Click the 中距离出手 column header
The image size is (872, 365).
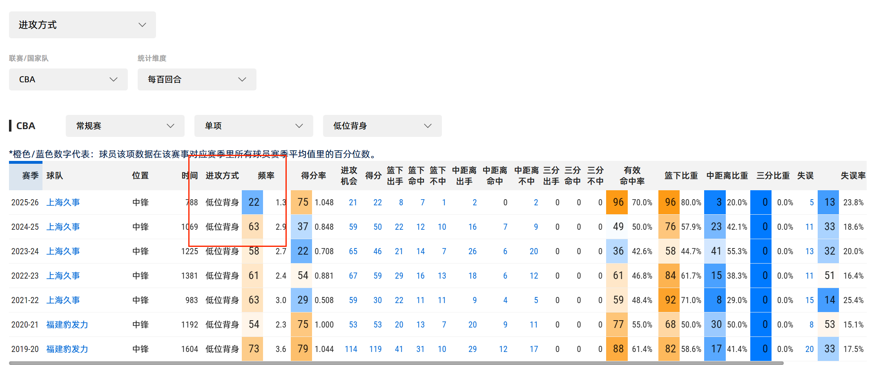pyautogui.click(x=464, y=176)
